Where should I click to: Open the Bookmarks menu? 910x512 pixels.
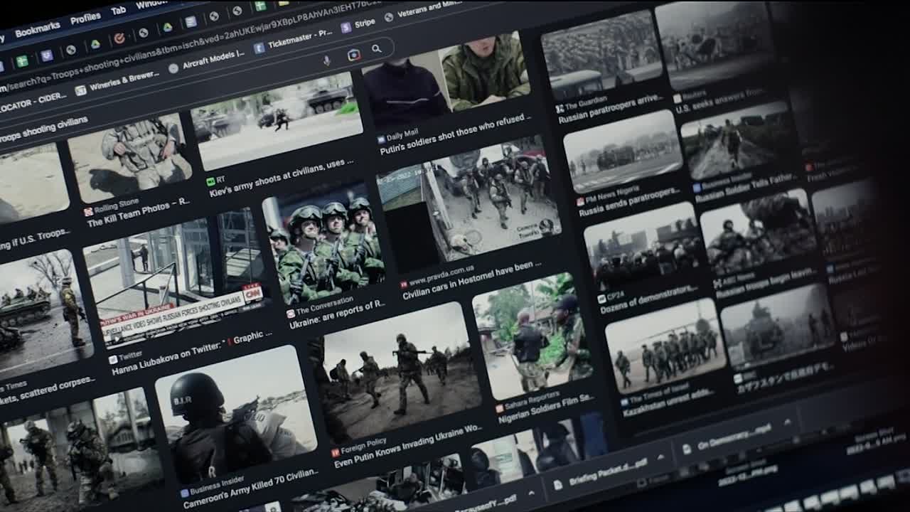pyautogui.click(x=37, y=30)
